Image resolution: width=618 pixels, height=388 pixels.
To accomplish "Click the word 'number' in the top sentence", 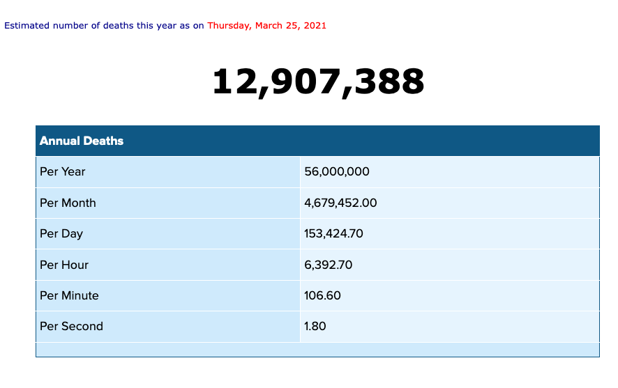I will coord(72,26).
